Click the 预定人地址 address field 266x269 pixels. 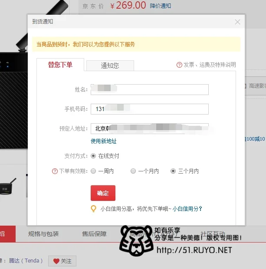(x=150, y=128)
